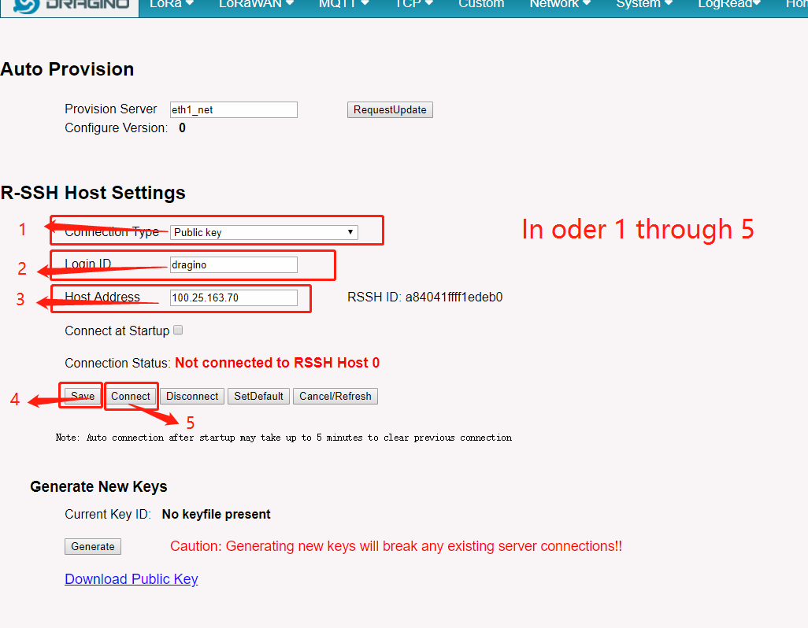Click the Disconnect button
Screen dimensions: 808x628
192,396
